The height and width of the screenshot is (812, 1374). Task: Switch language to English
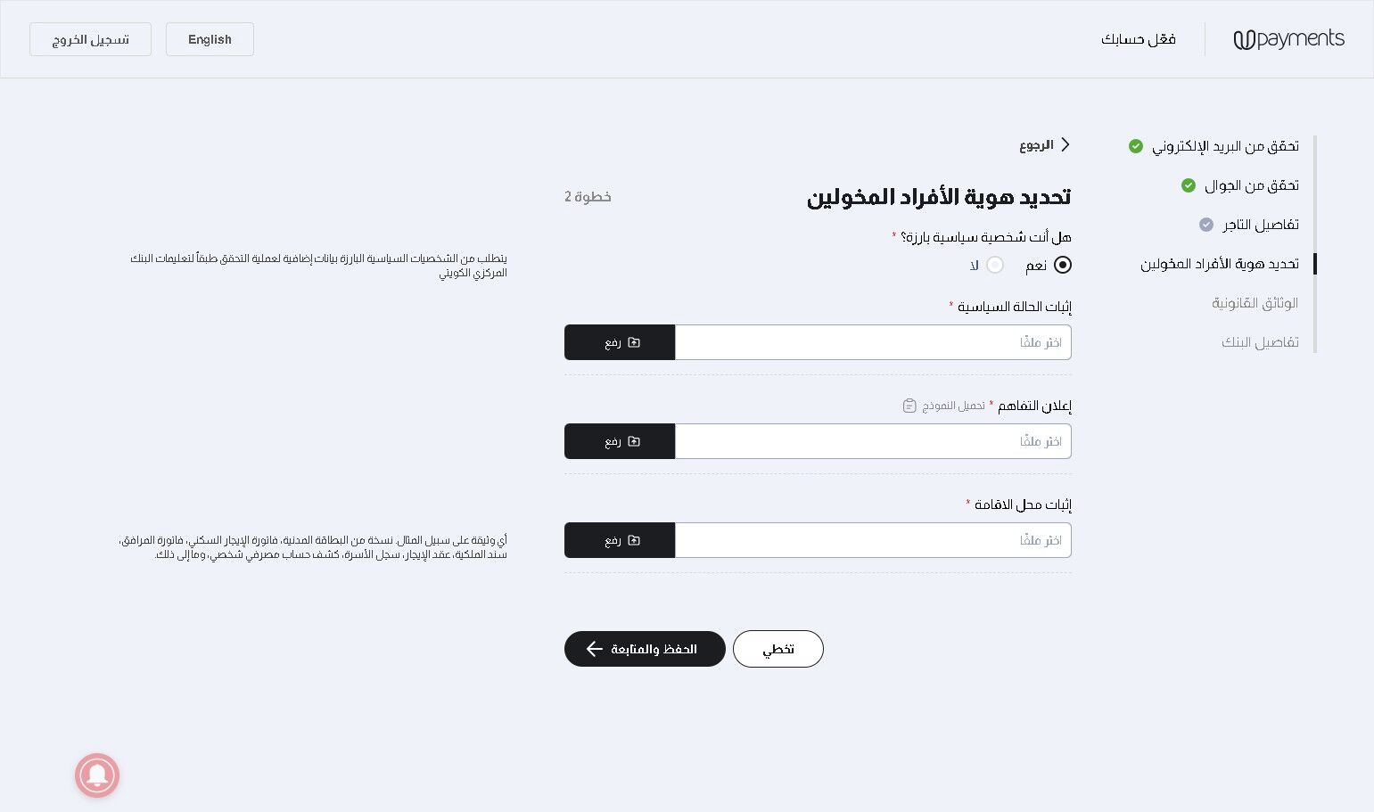(210, 39)
